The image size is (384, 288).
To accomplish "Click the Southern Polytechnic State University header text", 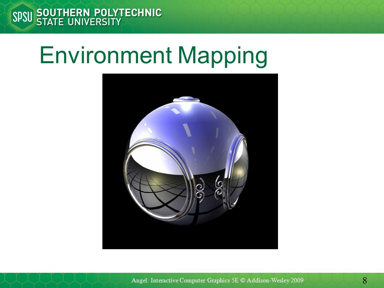I will [x=99, y=17].
